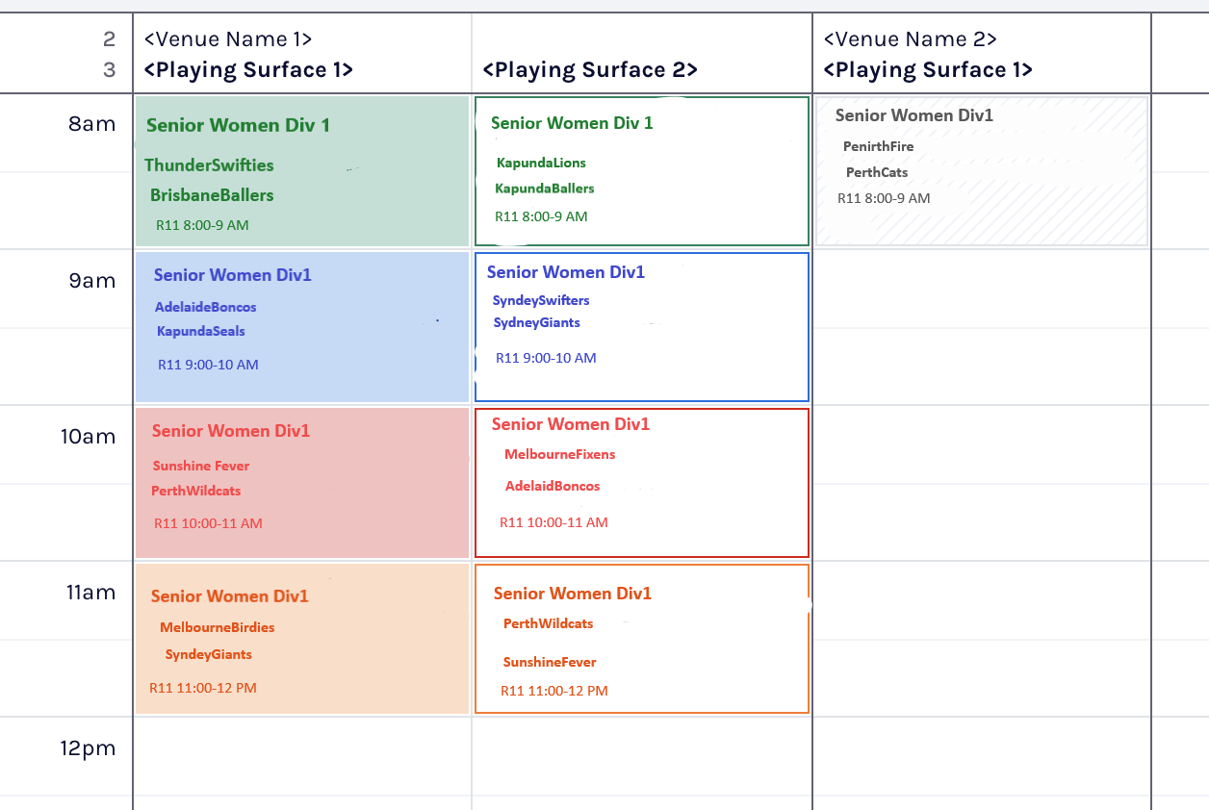Click the 8am time label
Image resolution: width=1209 pixels, height=810 pixels.
click(x=92, y=124)
